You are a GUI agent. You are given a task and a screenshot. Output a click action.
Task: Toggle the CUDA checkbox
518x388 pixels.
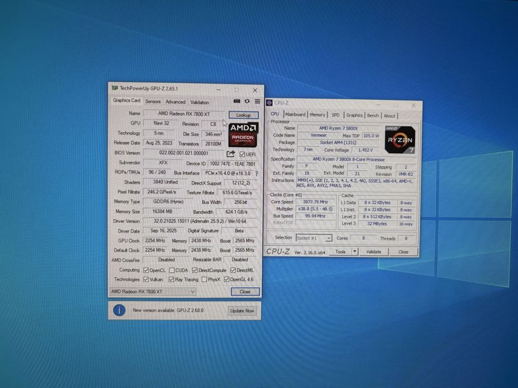click(x=172, y=270)
